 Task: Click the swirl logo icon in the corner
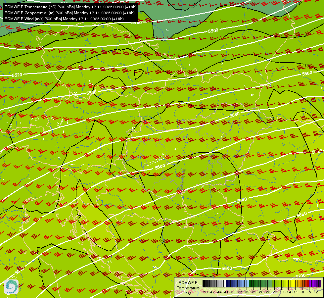pos(11,287)
